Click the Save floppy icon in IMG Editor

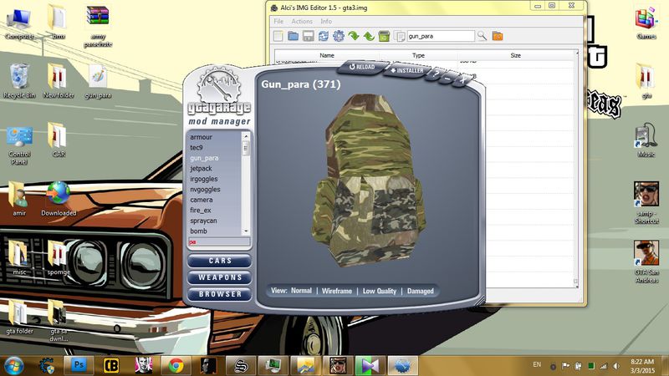308,36
